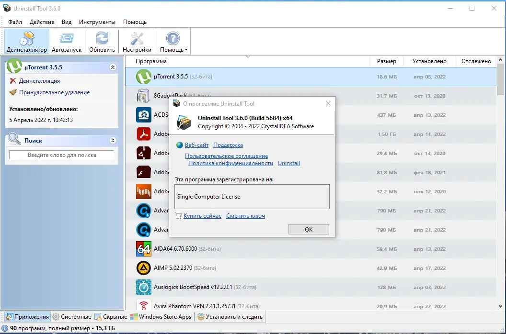Select the AIDA64 6.70.6000 row text
The height and width of the screenshot is (334, 506).
175,249
